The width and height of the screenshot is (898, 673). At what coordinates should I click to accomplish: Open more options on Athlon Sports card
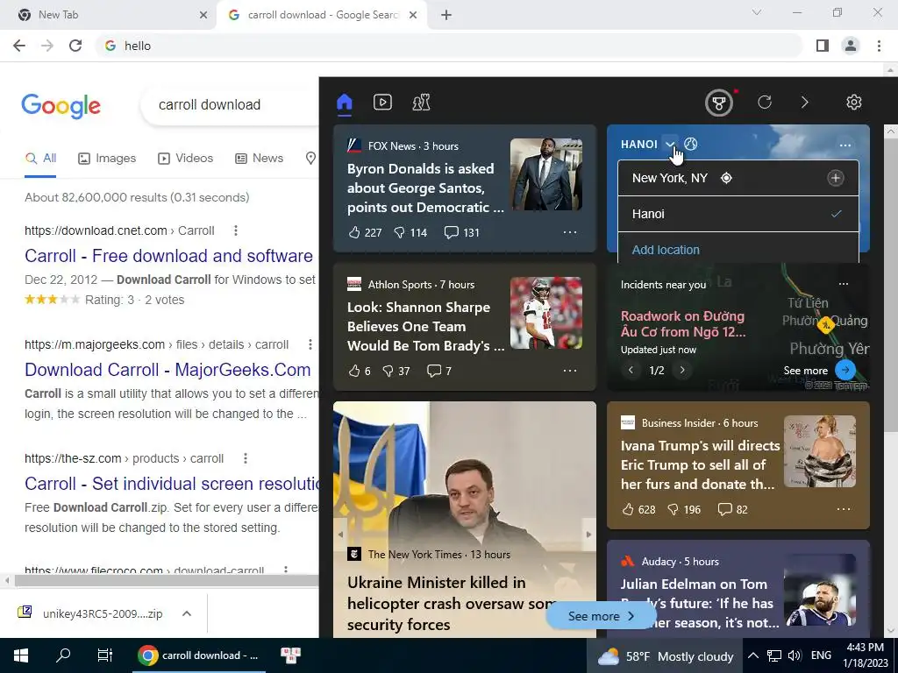570,371
